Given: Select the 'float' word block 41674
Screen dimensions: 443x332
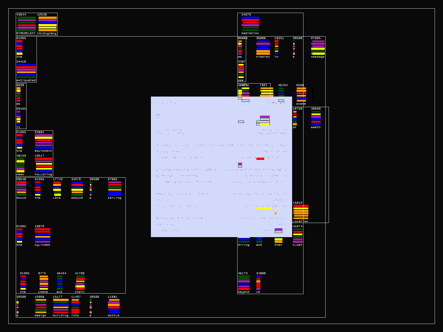Looking at the screenshot, I should click(298, 235).
